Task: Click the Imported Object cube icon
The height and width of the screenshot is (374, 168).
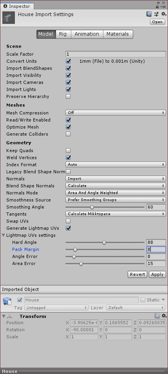Action: point(7,301)
